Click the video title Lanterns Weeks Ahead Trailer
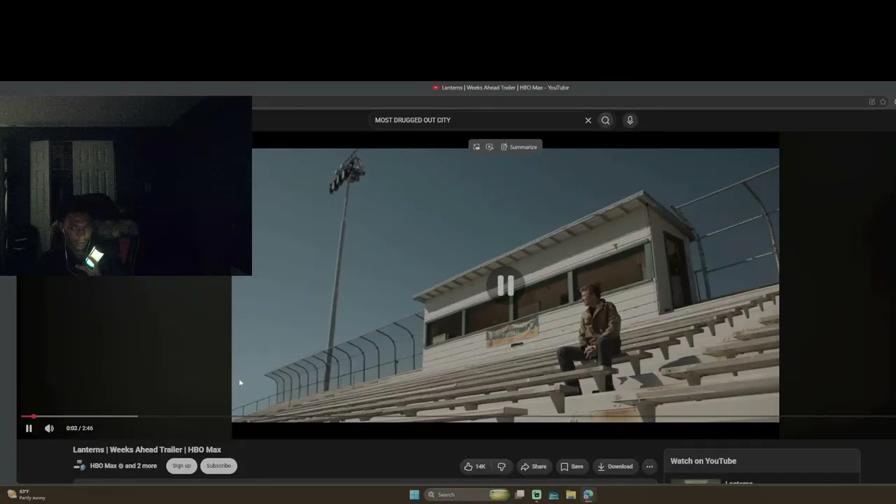The width and height of the screenshot is (896, 504). tap(147, 449)
